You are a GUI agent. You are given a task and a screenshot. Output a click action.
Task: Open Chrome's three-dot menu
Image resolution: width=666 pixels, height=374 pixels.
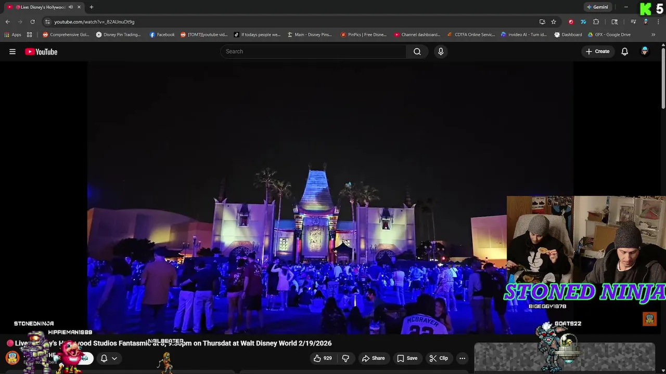(x=658, y=22)
